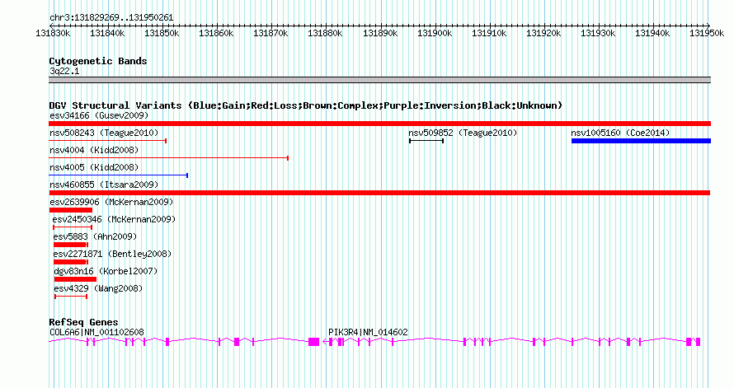
Task: Open esv2450346 (McKernan2009) variant label
Action: 114,219
